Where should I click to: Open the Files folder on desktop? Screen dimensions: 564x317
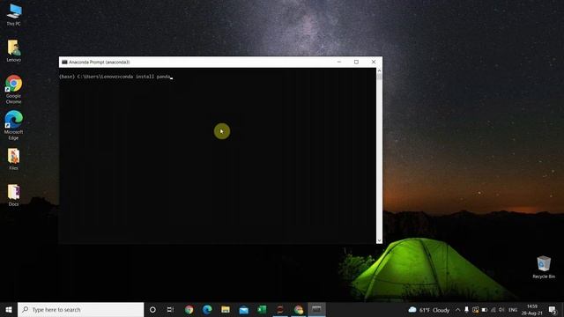click(14, 159)
